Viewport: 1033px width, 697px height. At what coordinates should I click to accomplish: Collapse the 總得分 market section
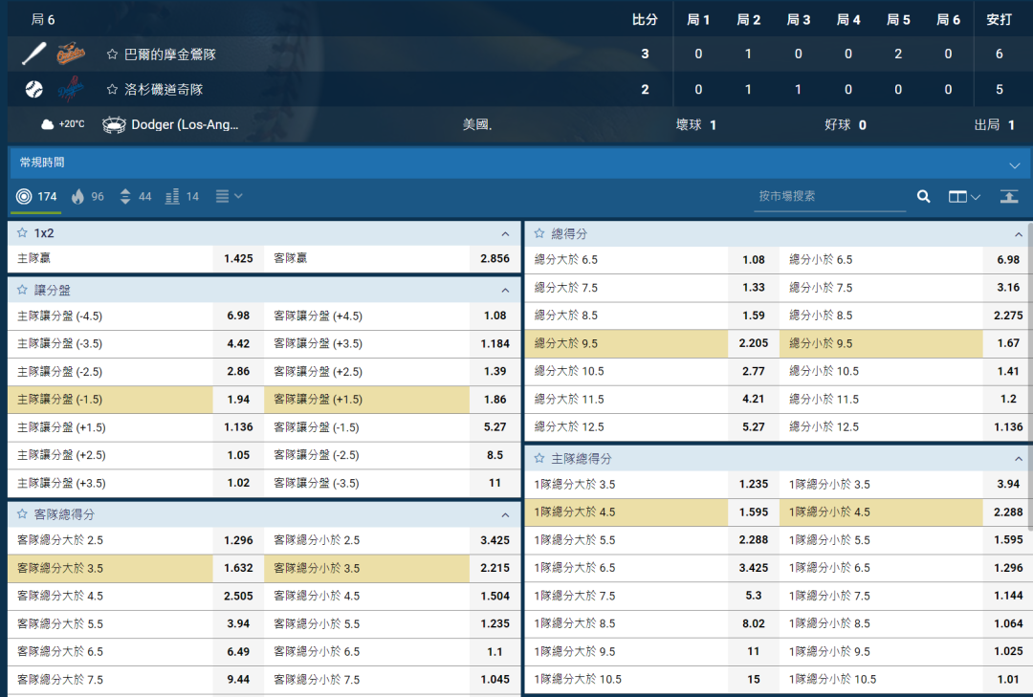1019,233
